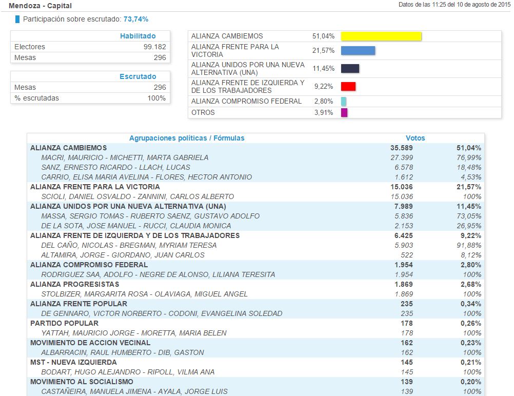Image resolution: width=514 pixels, height=396 pixels.
Task: Select the dark navy UNA alliance bar
Action: point(350,69)
